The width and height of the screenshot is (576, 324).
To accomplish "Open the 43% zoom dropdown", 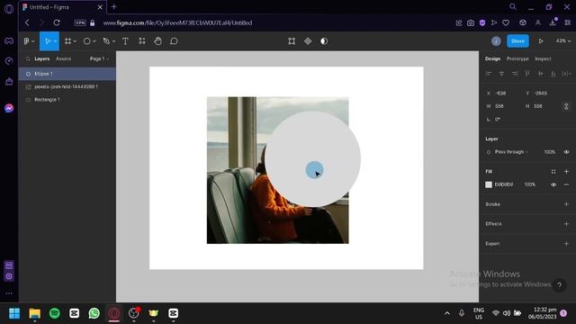I will pyautogui.click(x=563, y=41).
